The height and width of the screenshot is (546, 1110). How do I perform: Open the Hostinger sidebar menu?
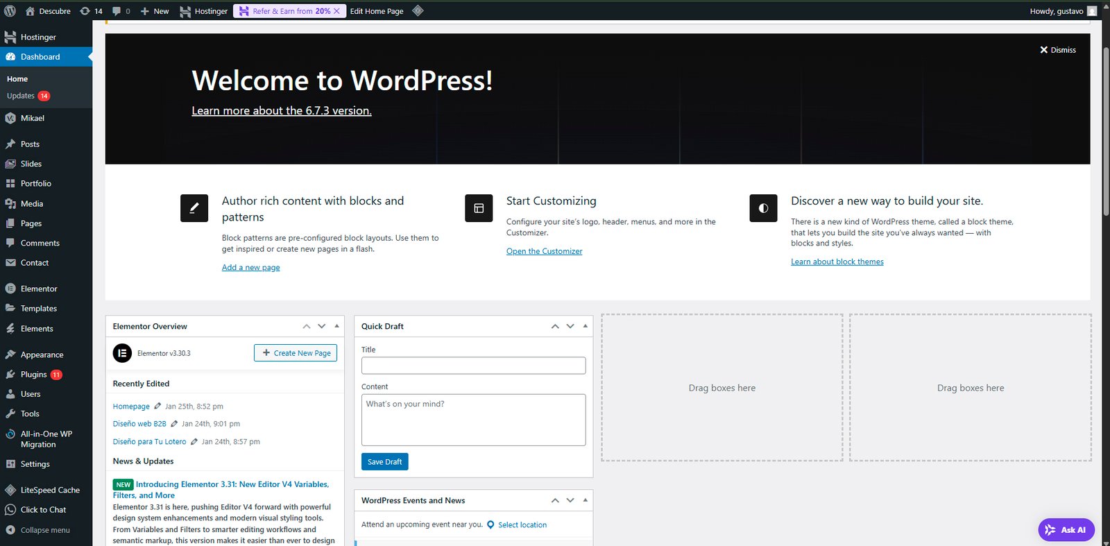click(x=46, y=37)
